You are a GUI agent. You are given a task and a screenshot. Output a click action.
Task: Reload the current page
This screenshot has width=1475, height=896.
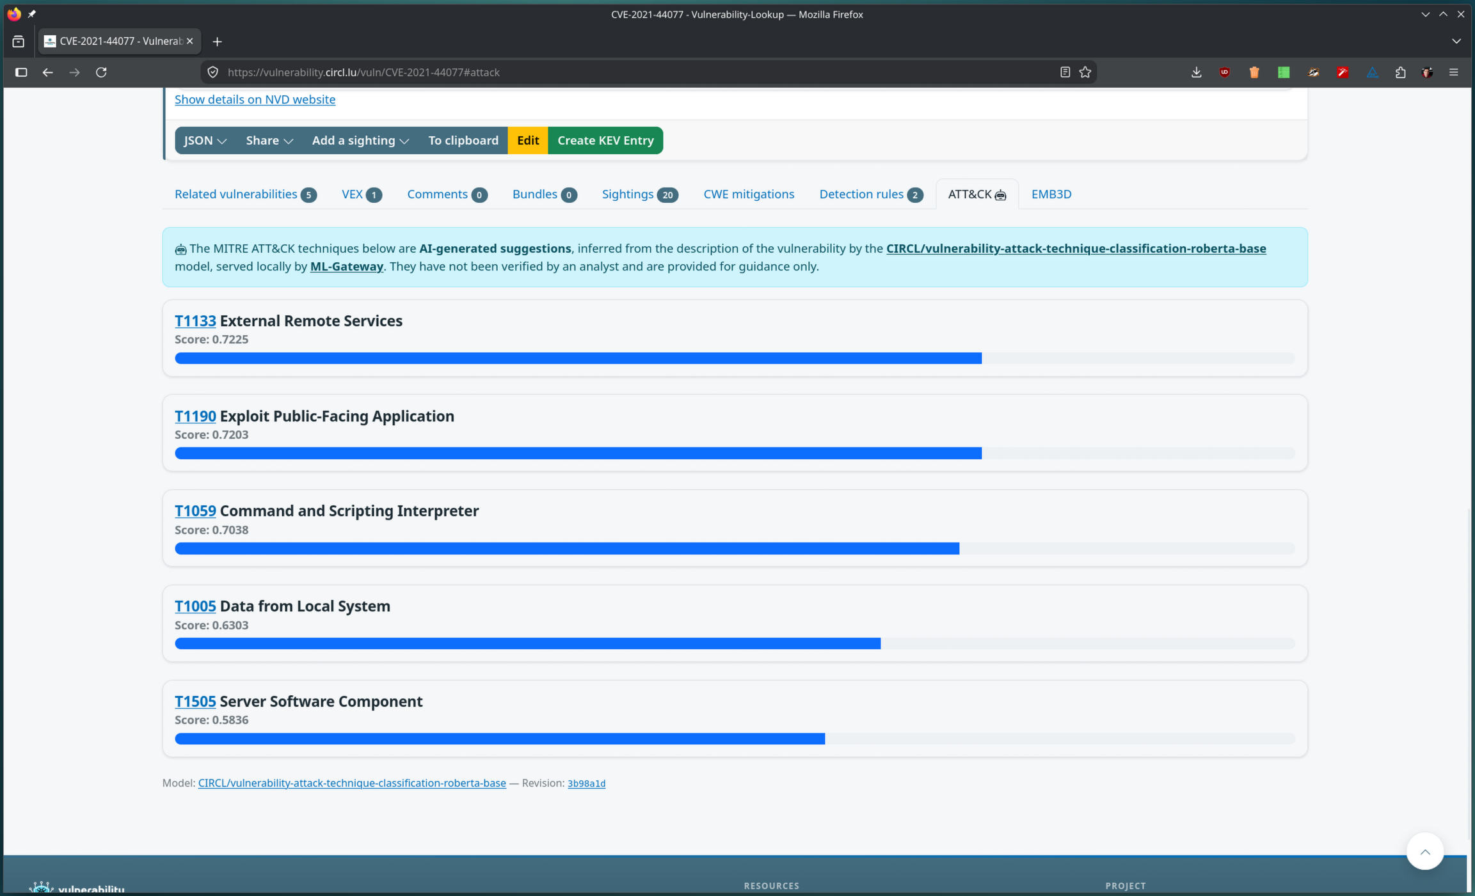pyautogui.click(x=101, y=72)
